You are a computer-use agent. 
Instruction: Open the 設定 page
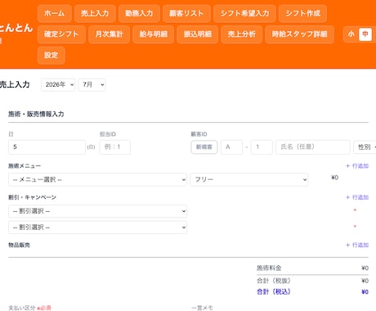point(51,56)
